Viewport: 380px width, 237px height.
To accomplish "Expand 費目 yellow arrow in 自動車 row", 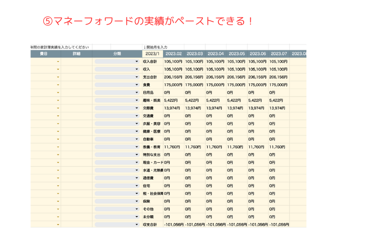I will (x=58, y=139).
